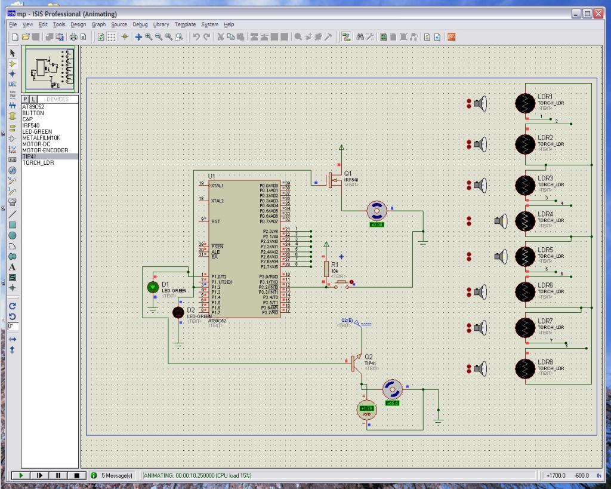Select the 2D graphics circle tool
The image size is (611, 489).
tap(12, 235)
